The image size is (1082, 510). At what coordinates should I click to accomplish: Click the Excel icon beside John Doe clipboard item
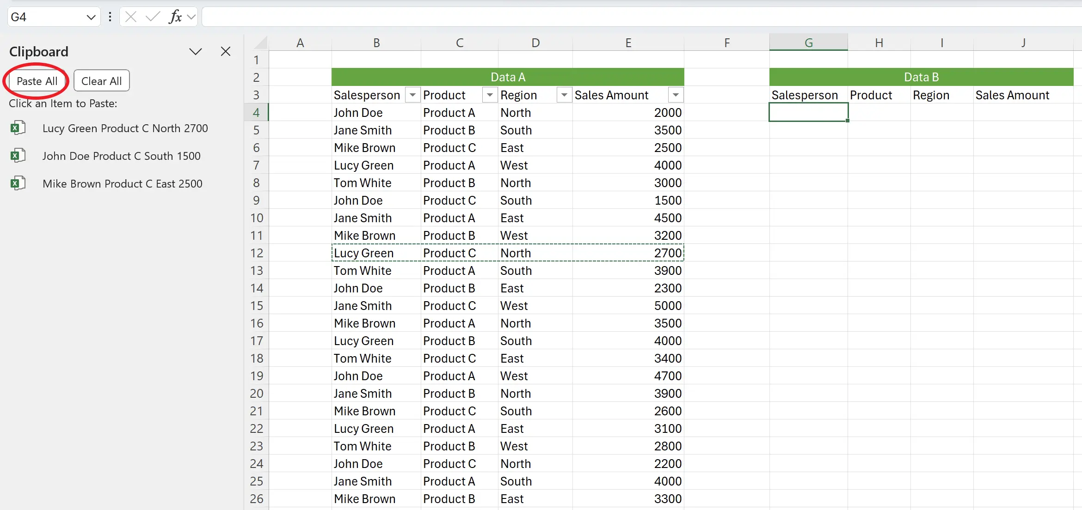18,156
